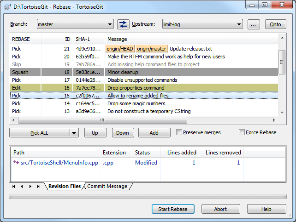The height and width of the screenshot is (222, 296).
Task: Click the horizontal scrollbar thumb in the commit list
Action: (102, 120)
